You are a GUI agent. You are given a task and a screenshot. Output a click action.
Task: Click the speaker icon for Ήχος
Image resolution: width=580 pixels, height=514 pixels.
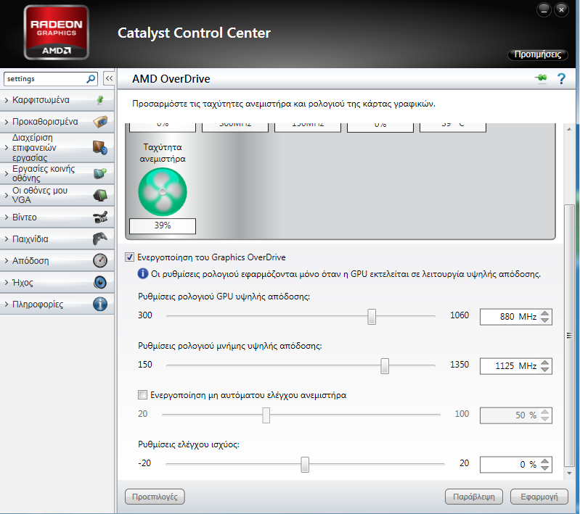pos(100,282)
